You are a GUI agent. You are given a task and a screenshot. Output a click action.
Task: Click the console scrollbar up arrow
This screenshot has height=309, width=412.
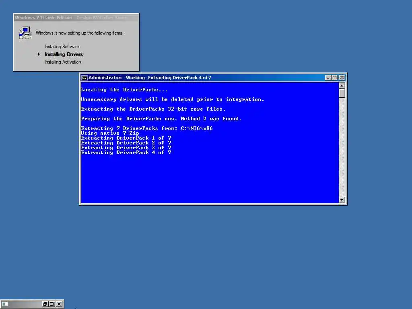coord(342,86)
